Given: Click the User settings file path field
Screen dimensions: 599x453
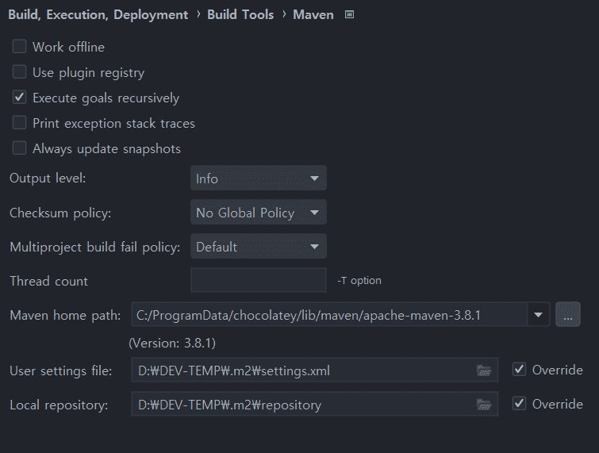Looking at the screenshot, I should coord(314,370).
